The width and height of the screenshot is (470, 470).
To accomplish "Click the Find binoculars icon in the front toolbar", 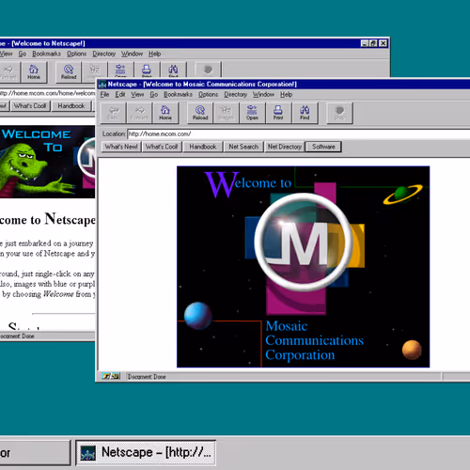I will click(305, 113).
